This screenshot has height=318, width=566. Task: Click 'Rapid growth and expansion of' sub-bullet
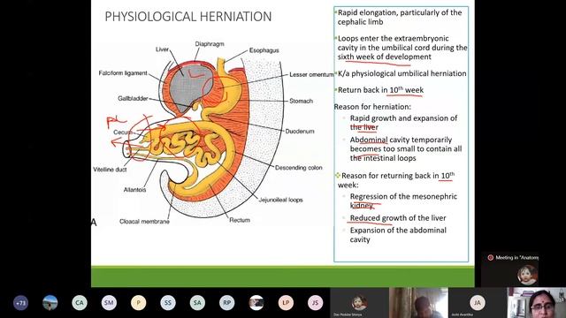403,118
